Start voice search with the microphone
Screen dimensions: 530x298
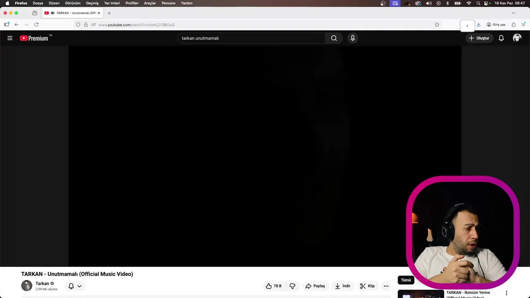(352, 38)
